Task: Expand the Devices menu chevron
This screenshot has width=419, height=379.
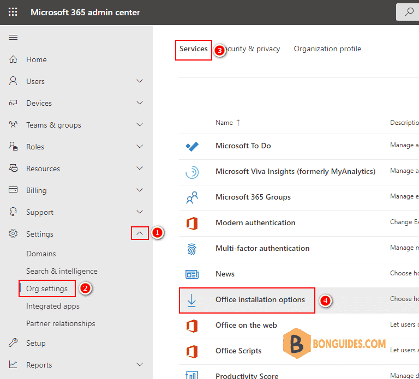Action: [140, 103]
